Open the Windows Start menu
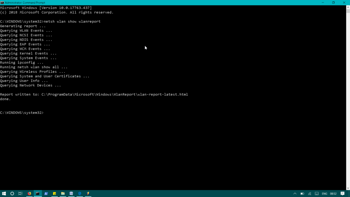 pos(4,194)
